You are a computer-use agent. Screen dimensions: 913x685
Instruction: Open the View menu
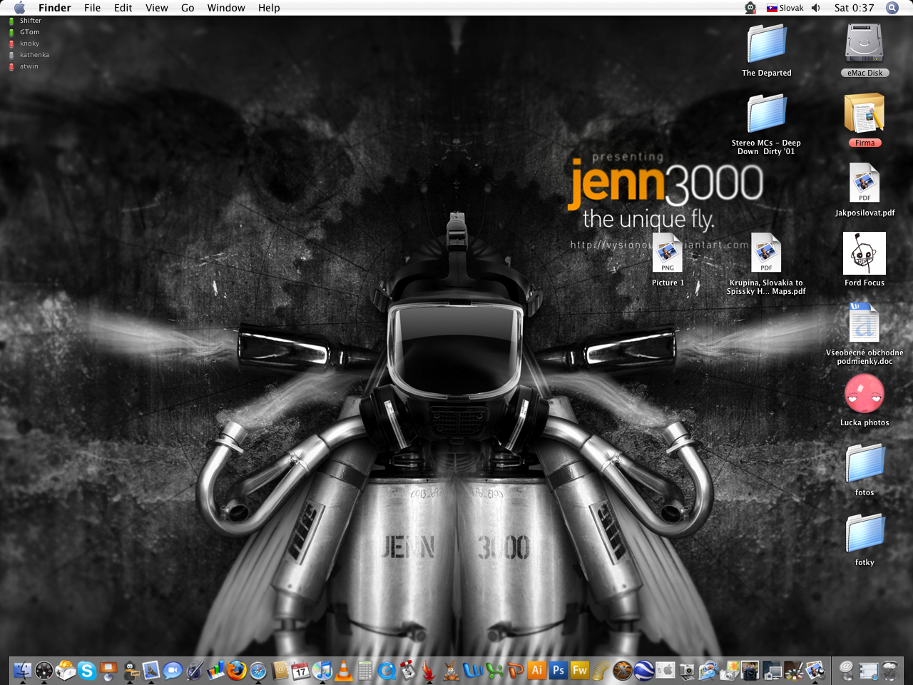pyautogui.click(x=156, y=8)
